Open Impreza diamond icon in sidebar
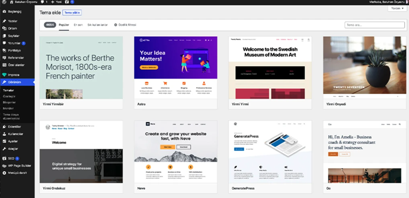Image resolution: width=409 pixels, height=198 pixels. pos(4,75)
